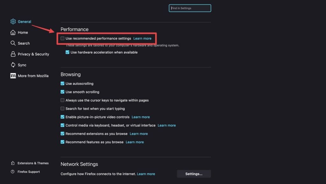The image size is (326, 184).
Task: Disable the autoscrolling checkbox
Action: [x=62, y=84]
